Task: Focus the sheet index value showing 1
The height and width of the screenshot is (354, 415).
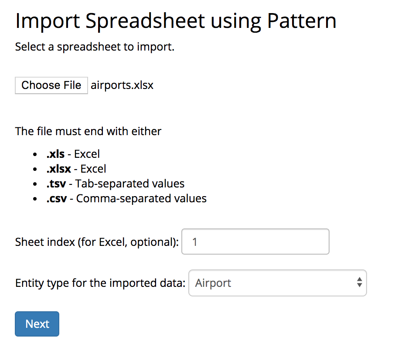Action: tap(255, 242)
